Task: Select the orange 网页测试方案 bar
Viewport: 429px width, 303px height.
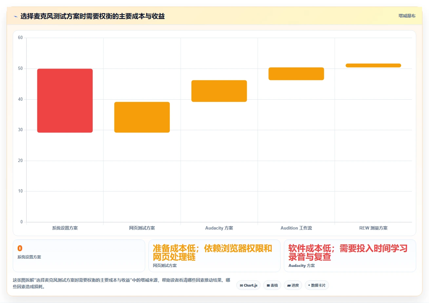Action: pos(142,117)
